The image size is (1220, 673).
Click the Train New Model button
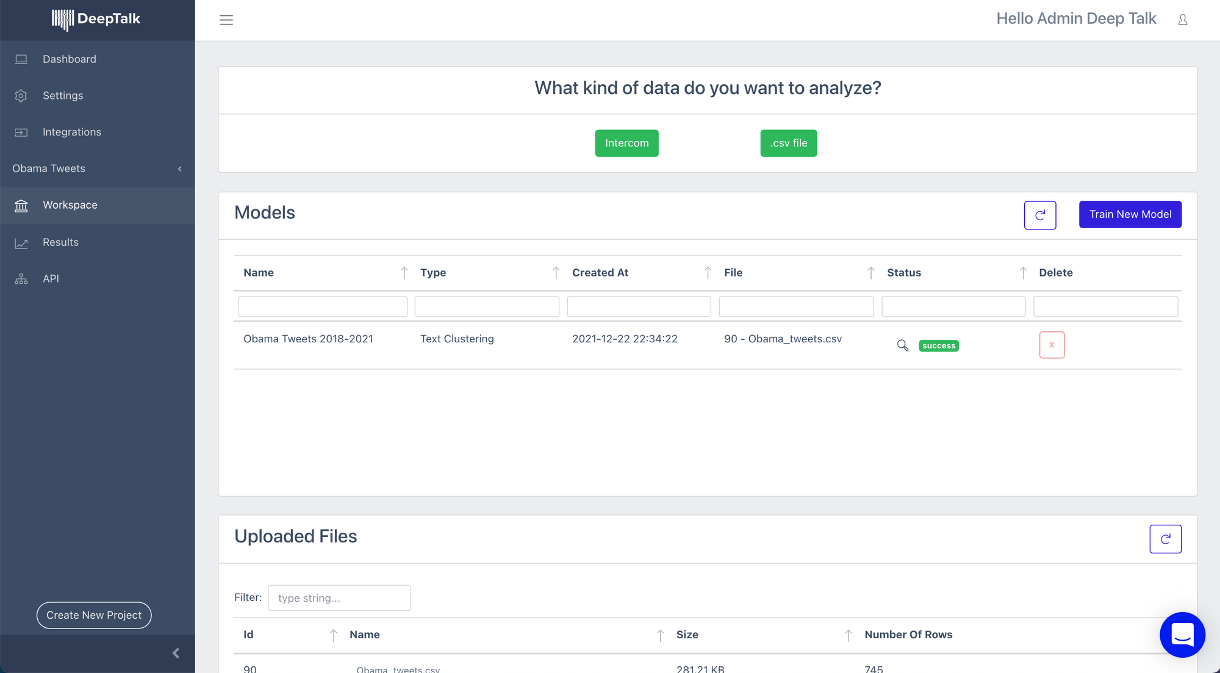1130,214
